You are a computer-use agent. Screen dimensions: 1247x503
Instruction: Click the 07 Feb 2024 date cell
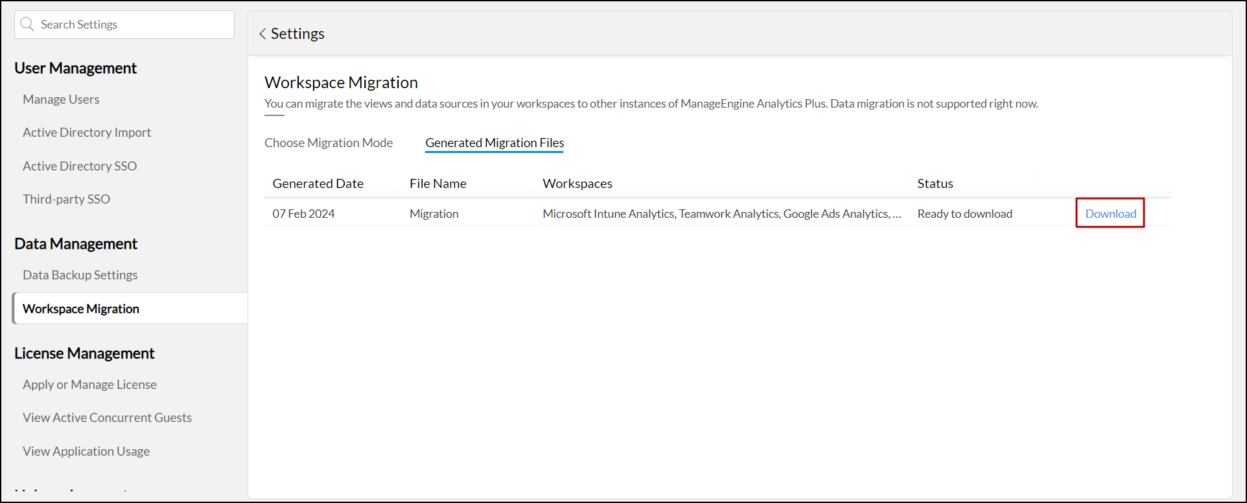[303, 213]
